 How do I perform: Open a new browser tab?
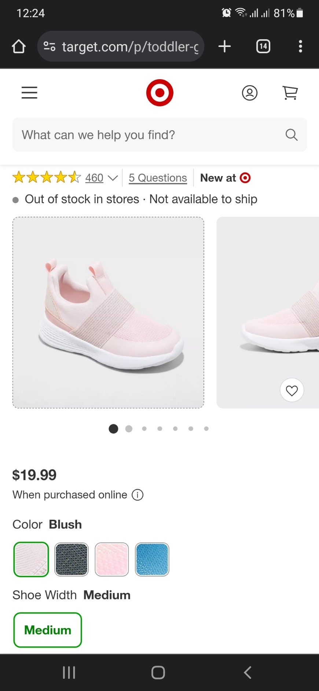click(224, 47)
